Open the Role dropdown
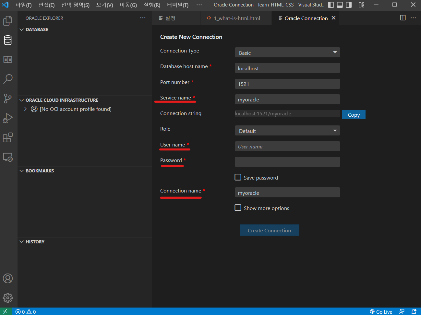 click(x=287, y=131)
